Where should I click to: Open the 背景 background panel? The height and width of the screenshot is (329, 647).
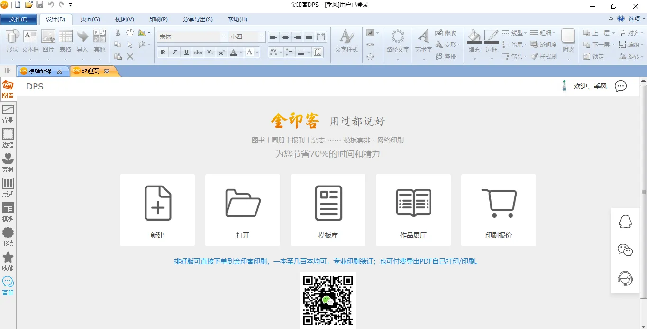(x=8, y=114)
